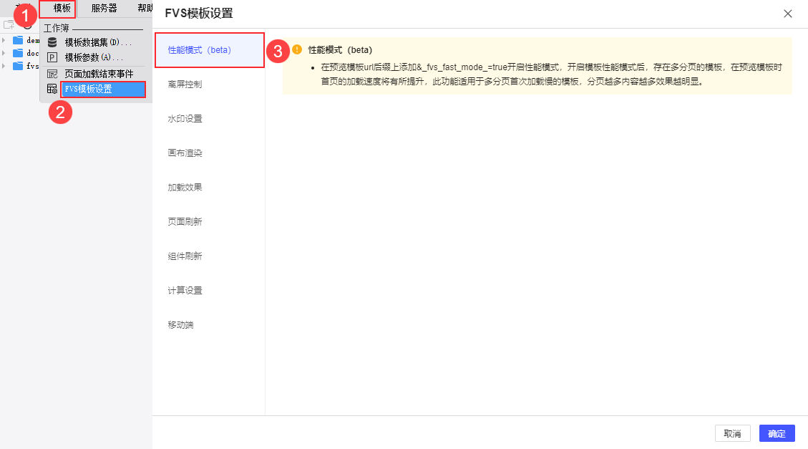Image resolution: width=808 pixels, height=449 pixels.
Task: Click the P parameter icon beside 模板参数
Action: tap(52, 57)
